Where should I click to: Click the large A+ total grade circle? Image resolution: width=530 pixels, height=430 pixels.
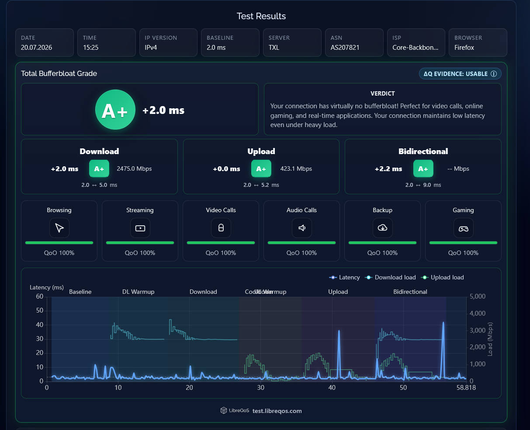tap(115, 110)
